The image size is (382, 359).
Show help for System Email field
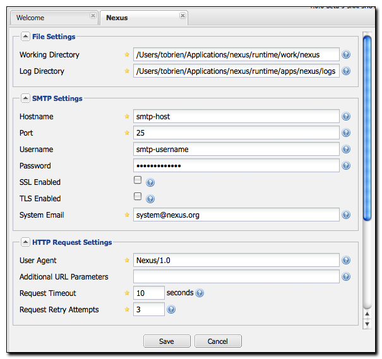click(346, 215)
